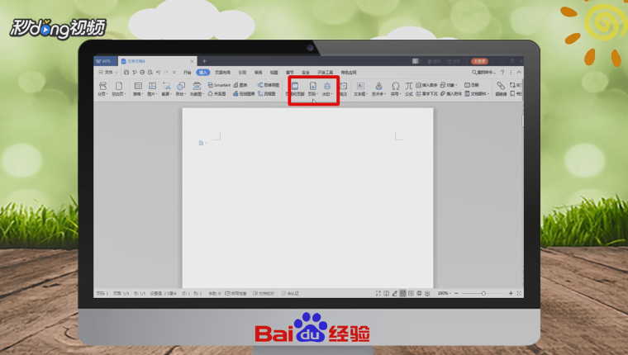Switch to page layout view in status bar
The image size is (628, 355).
click(x=403, y=293)
